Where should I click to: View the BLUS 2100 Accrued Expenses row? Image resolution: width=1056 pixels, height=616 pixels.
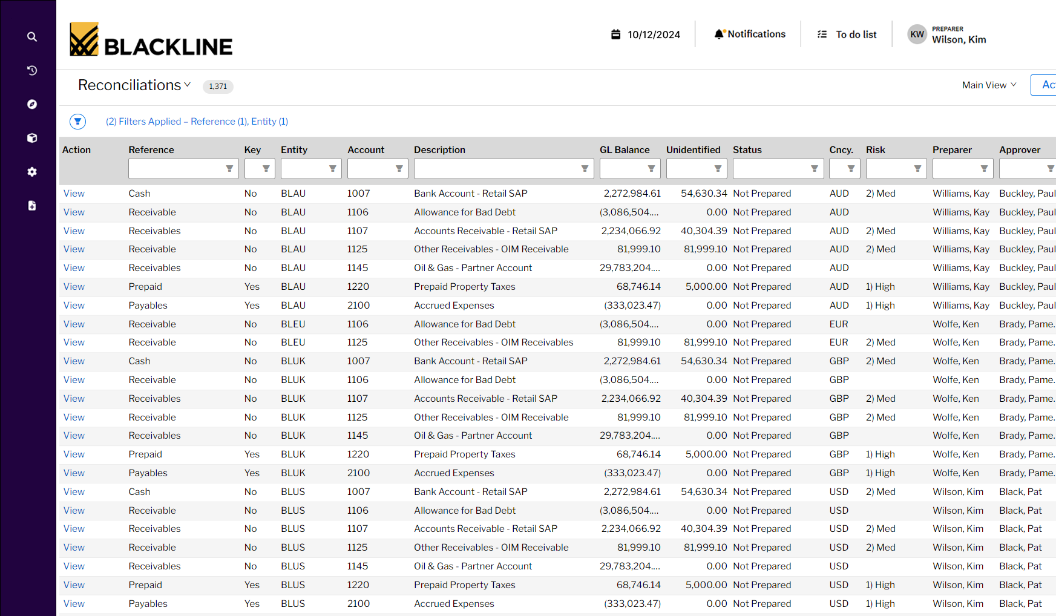[74, 604]
